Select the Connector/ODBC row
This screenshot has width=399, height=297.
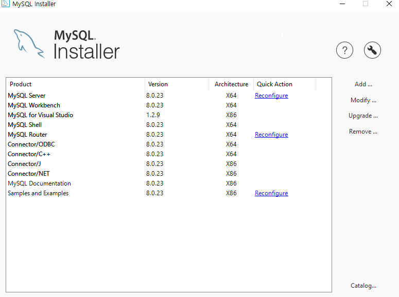pyautogui.click(x=169, y=144)
